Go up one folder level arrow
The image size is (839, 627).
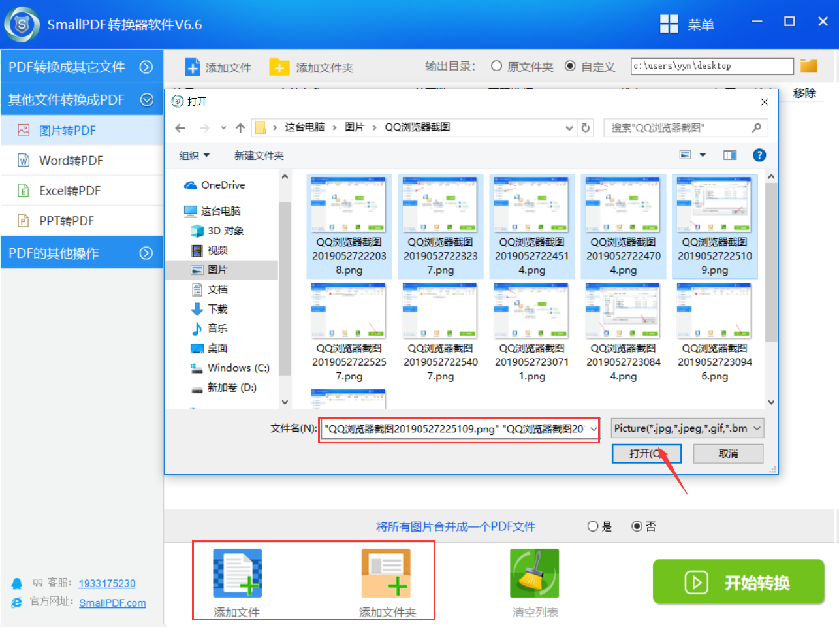point(240,128)
